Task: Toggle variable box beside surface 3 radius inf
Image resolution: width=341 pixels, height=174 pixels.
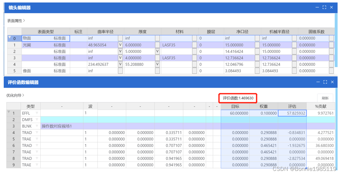Action: point(120,58)
